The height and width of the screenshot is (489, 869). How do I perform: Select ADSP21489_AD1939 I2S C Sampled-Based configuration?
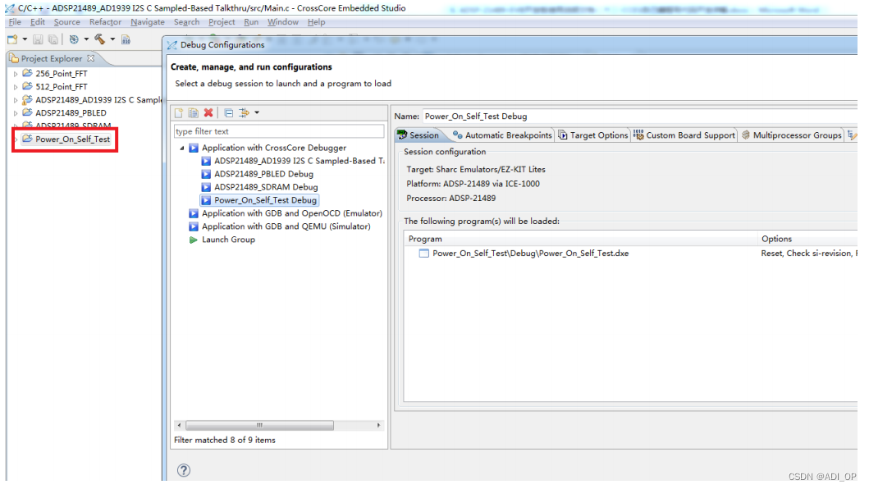click(x=293, y=161)
